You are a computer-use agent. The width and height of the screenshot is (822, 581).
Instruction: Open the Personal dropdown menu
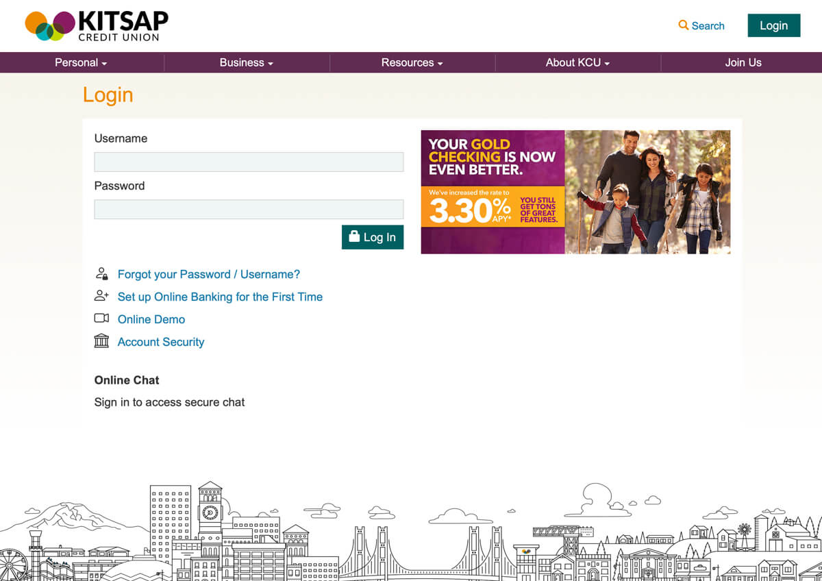tap(80, 62)
